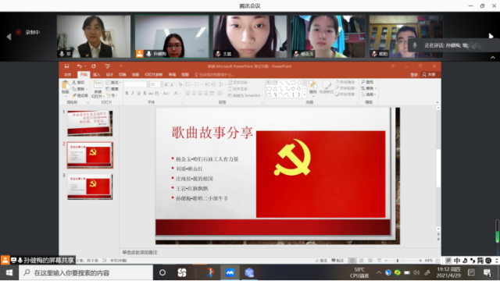
Task: Decrease font size with the small A icon
Action: pyautogui.click(x=172, y=84)
